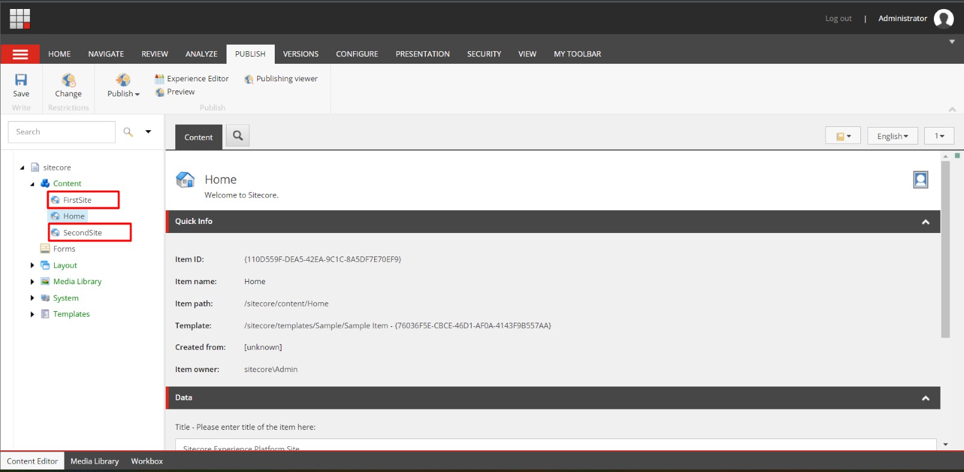Switch to the REVIEW ribbon tab

(x=155, y=54)
